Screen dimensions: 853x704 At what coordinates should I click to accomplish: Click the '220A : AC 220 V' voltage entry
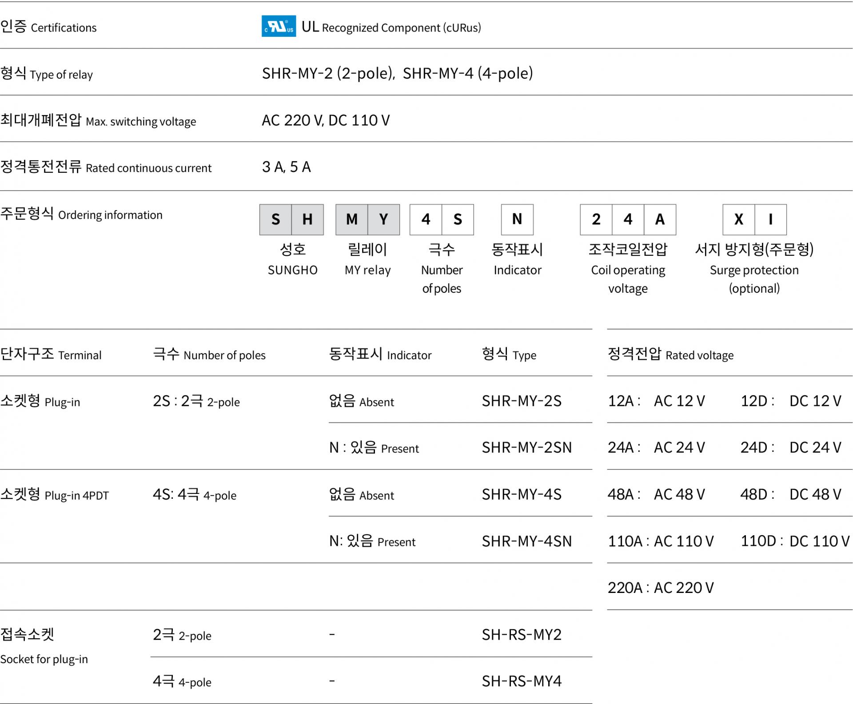(x=661, y=588)
